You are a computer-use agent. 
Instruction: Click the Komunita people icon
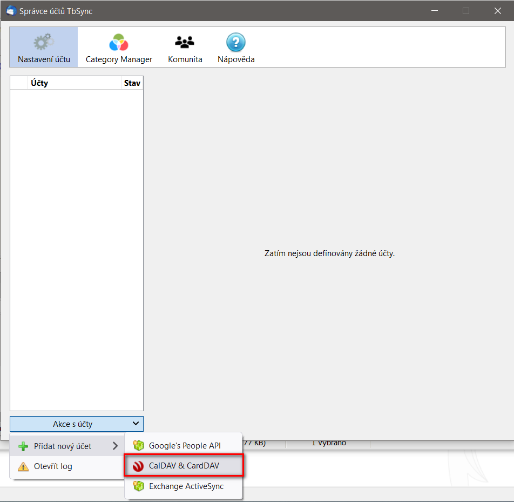pyautogui.click(x=185, y=42)
